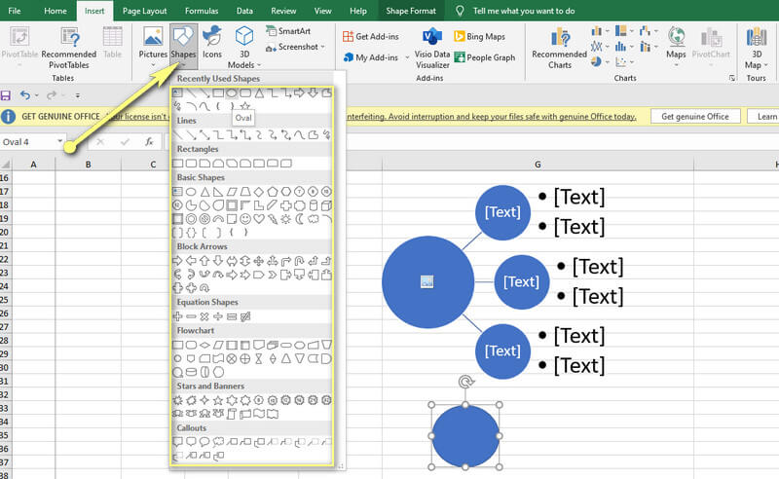Open the Shape Format tab
Viewport: 779px width, 479px height.
411,11
